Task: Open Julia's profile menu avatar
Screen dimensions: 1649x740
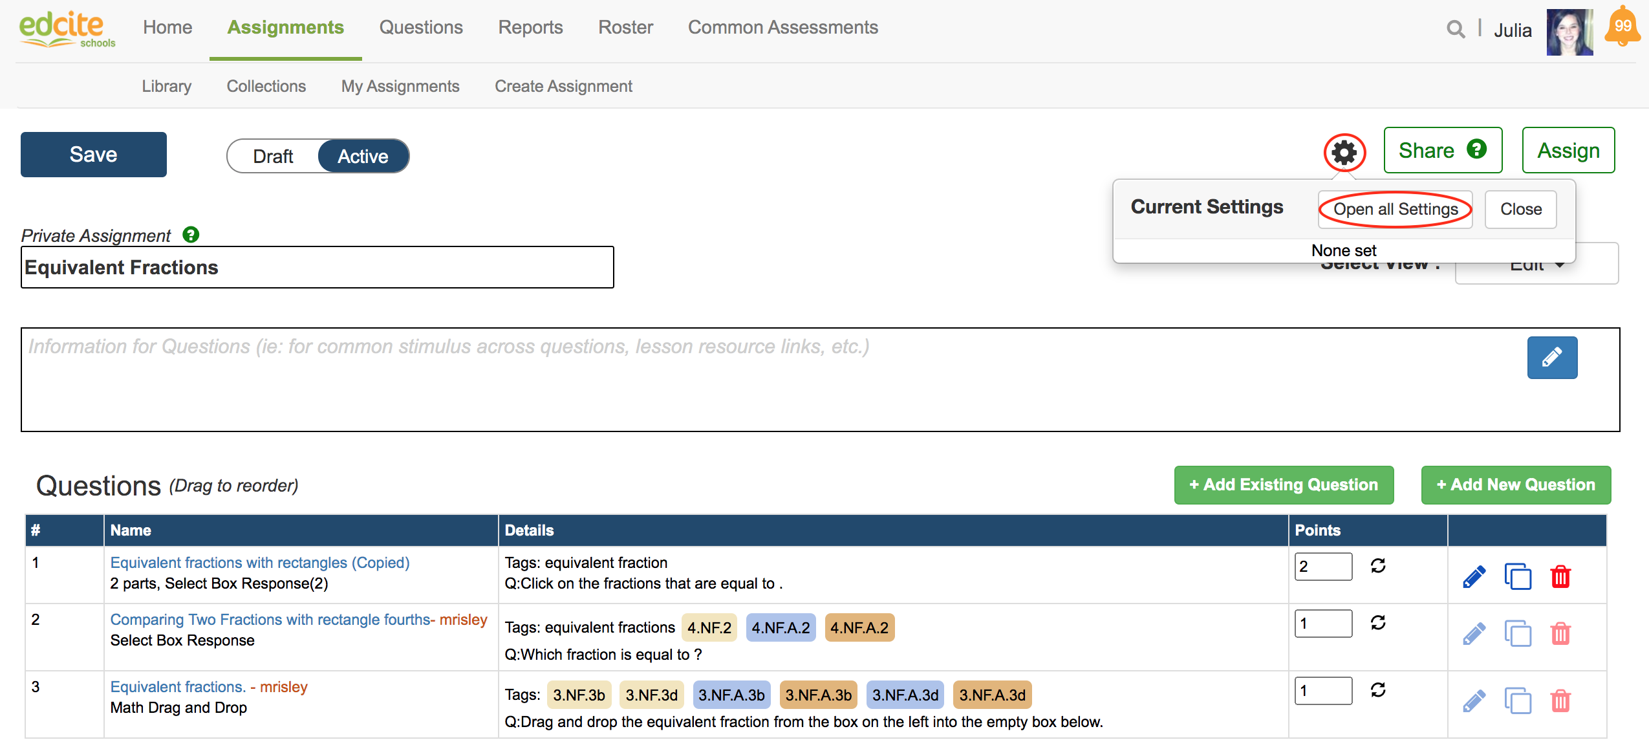Action: pyautogui.click(x=1569, y=31)
